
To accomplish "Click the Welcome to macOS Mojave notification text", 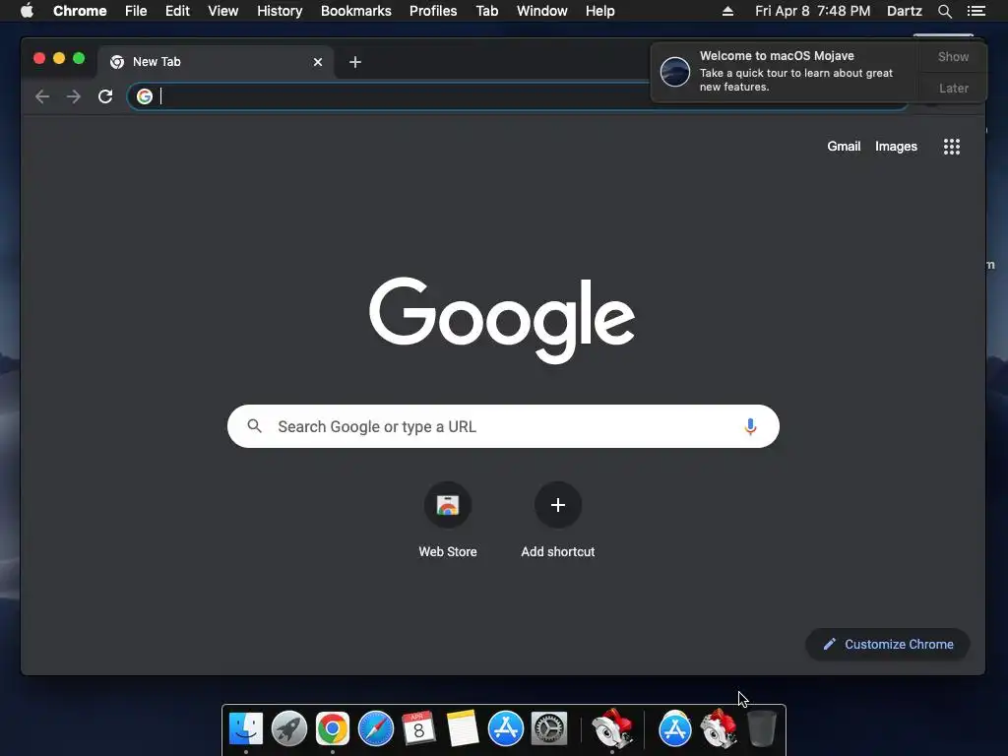I will (x=777, y=56).
